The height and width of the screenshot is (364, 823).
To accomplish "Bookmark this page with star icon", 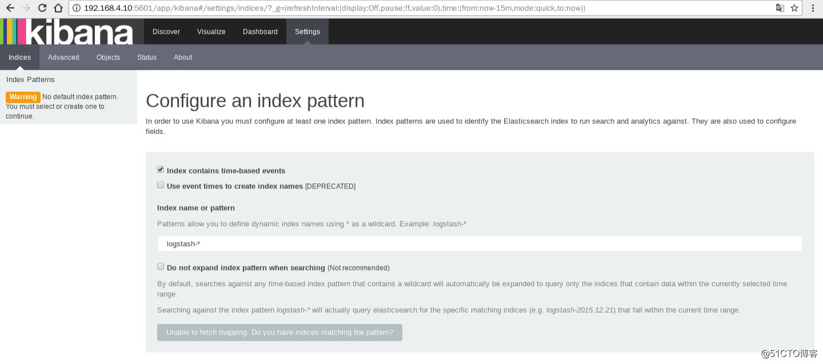I will click(794, 8).
